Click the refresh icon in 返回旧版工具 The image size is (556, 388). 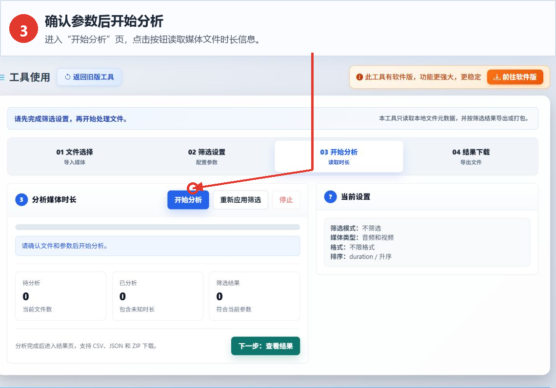68,77
